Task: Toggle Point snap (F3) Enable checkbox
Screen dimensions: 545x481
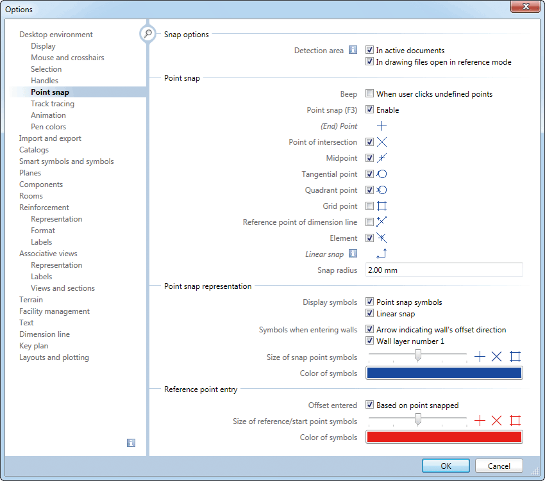Action: (369, 110)
